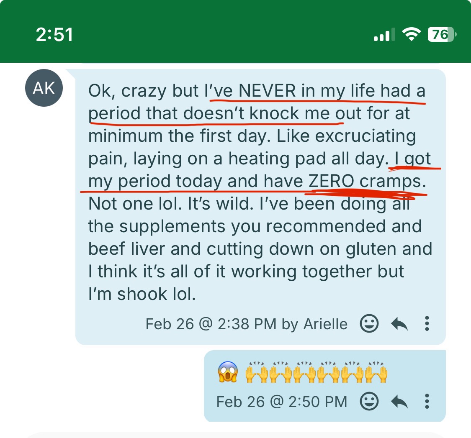Click the "Feb 26 @ 2:38 PM by Arielle" timestamp

[x=246, y=324]
